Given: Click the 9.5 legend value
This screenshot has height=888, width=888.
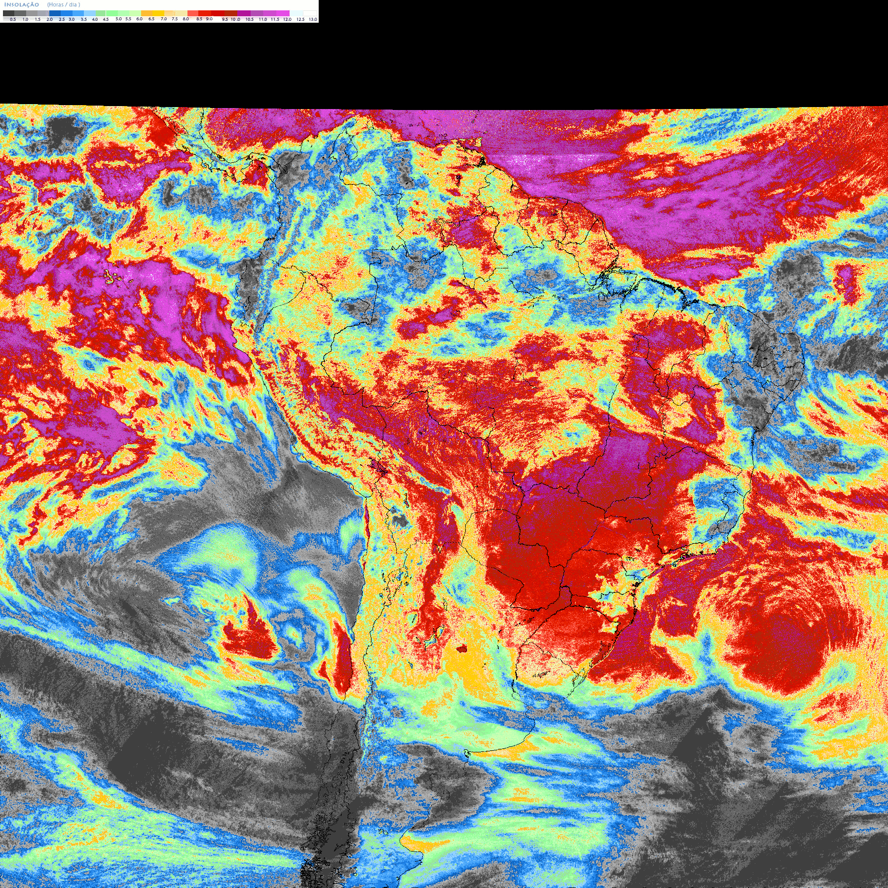Looking at the screenshot, I should point(225,19).
